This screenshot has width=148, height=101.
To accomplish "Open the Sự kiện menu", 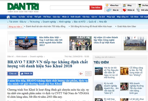I will tap(22, 17).
